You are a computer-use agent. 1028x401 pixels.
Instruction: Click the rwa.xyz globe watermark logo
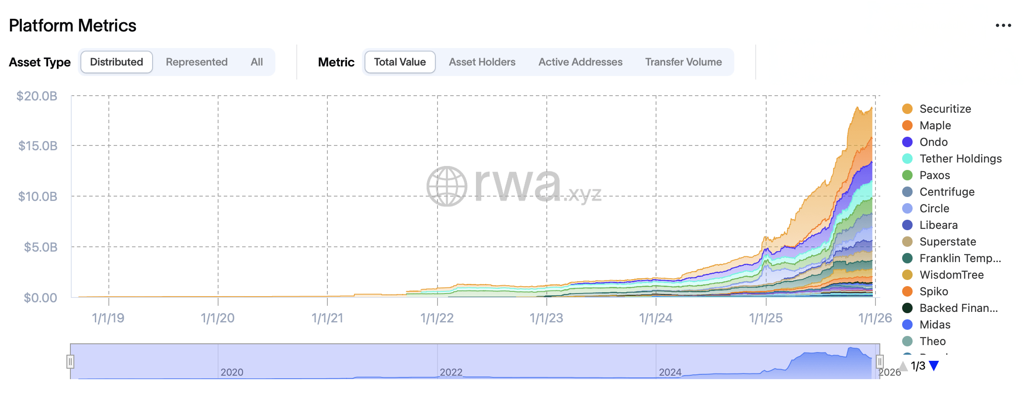(447, 186)
